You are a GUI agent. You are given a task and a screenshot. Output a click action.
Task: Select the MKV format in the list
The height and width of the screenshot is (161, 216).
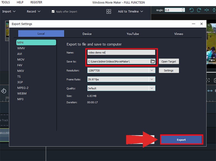pos(21,71)
